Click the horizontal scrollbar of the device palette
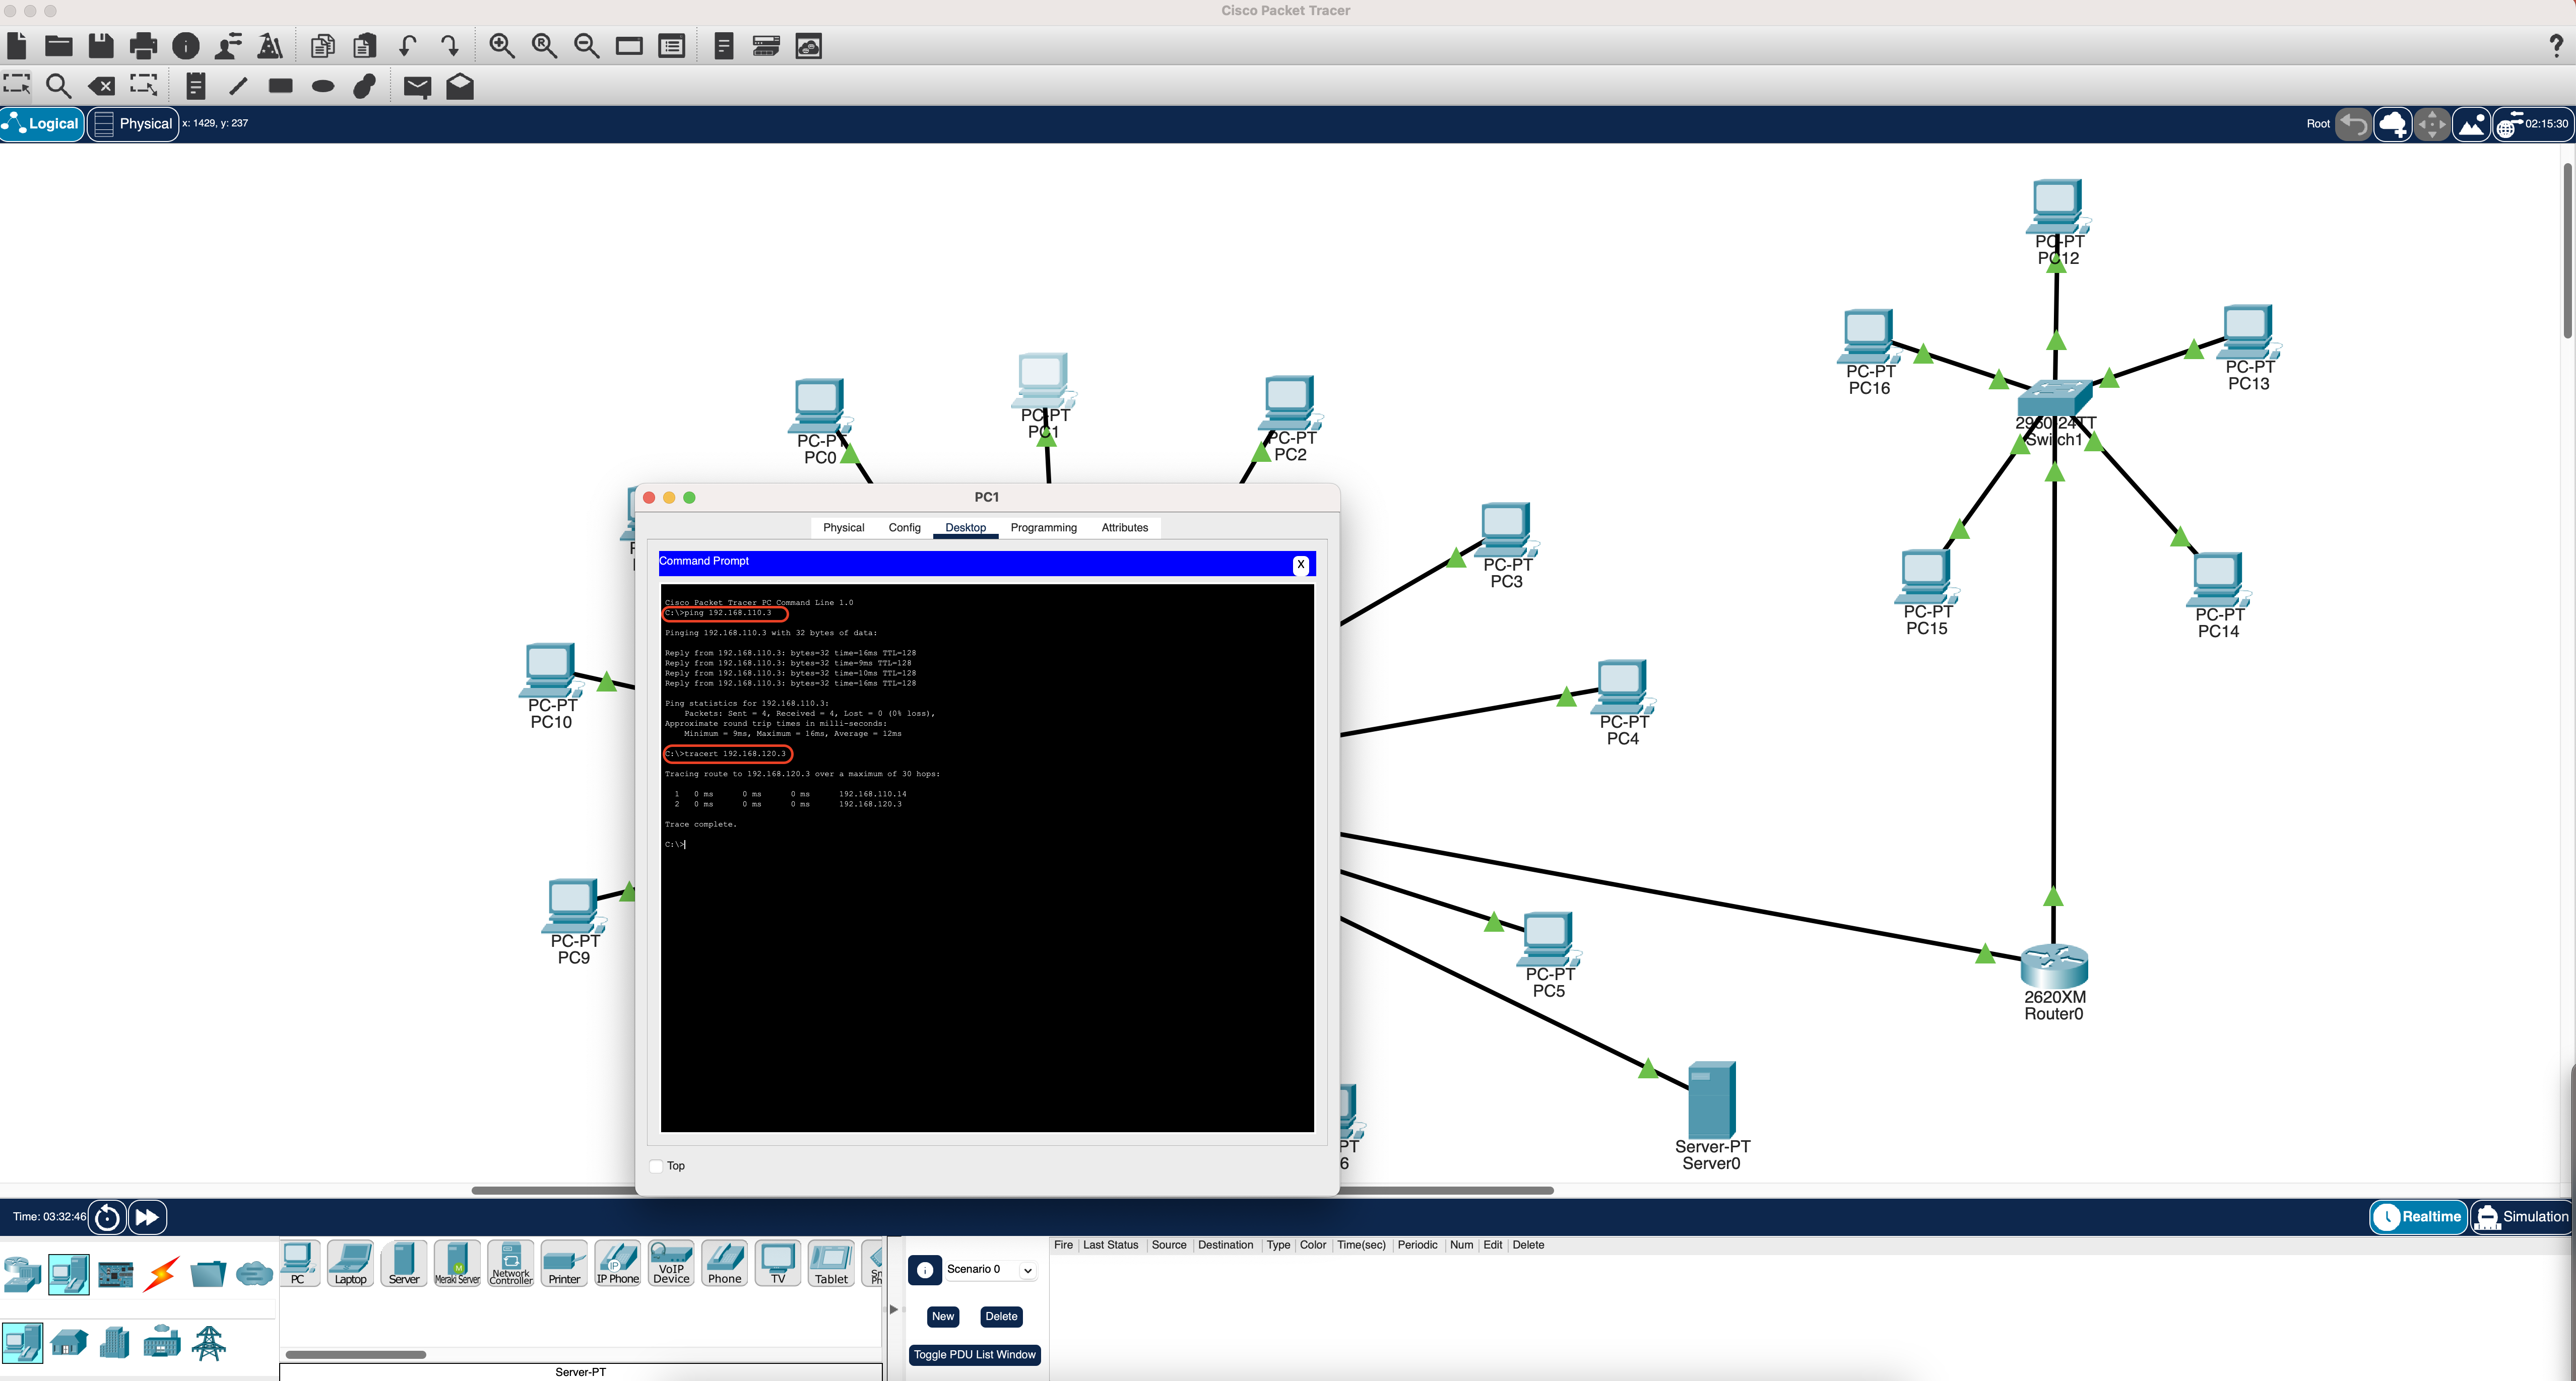Screen dimensions: 2576x1381 (356, 1355)
